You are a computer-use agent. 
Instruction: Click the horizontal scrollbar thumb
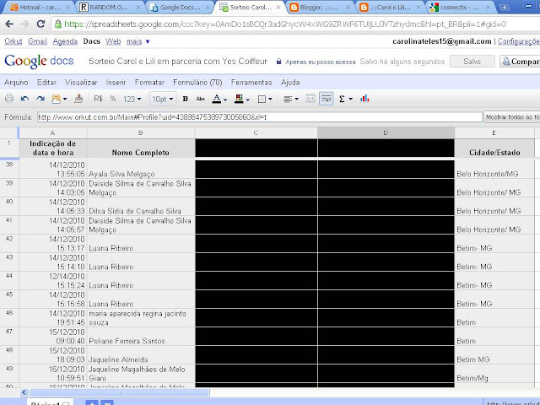pyautogui.click(x=119, y=392)
